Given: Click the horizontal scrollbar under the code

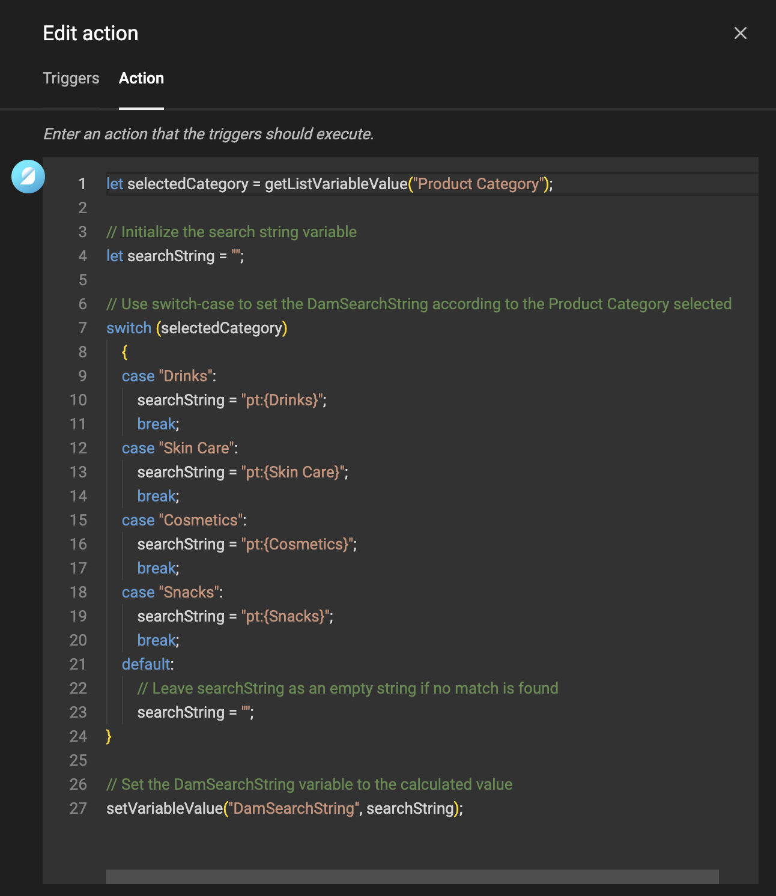Looking at the screenshot, I should (412, 876).
